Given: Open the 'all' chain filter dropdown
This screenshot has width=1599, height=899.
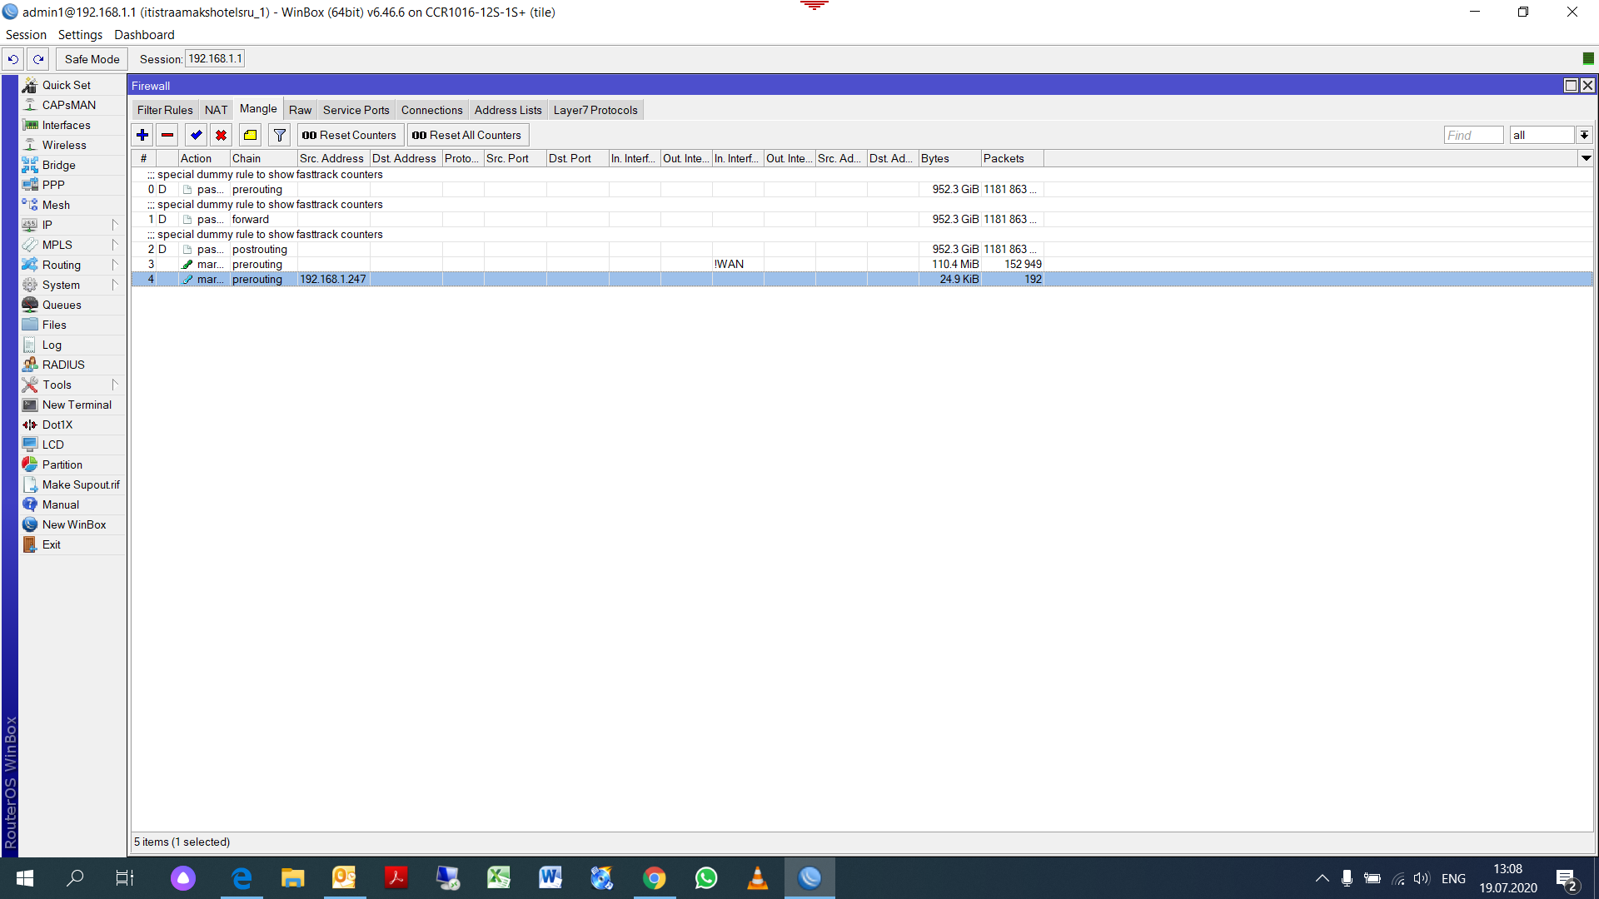Looking at the screenshot, I should (1584, 135).
